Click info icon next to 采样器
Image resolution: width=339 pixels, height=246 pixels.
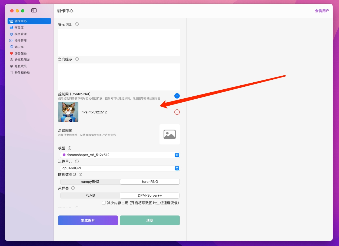tap(73, 188)
